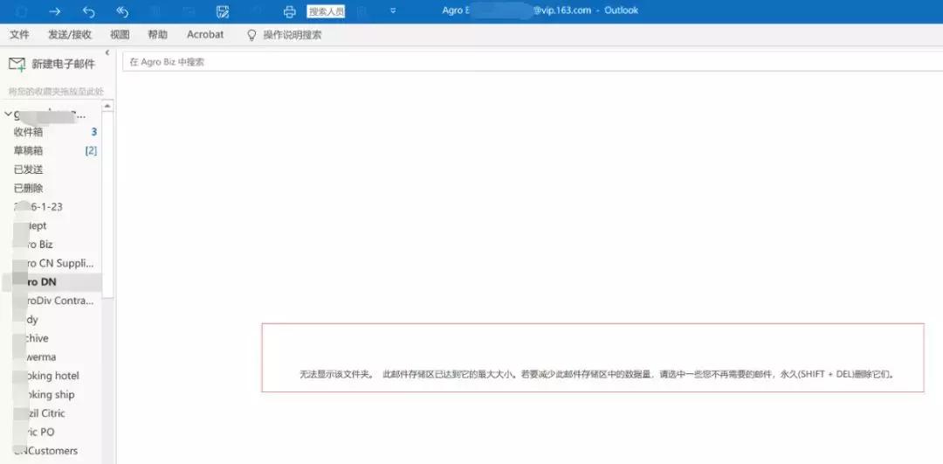Open the 视图 tab

120,35
